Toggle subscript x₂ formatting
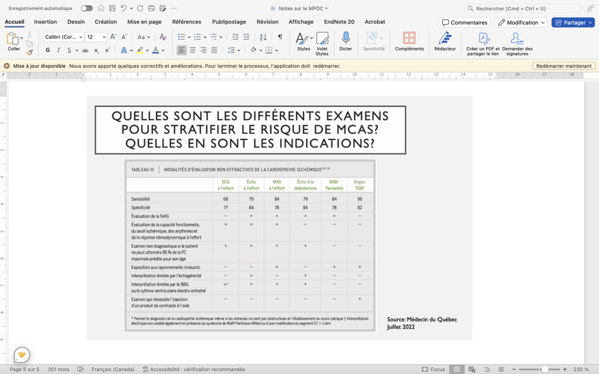The image size is (599, 374). [96, 50]
